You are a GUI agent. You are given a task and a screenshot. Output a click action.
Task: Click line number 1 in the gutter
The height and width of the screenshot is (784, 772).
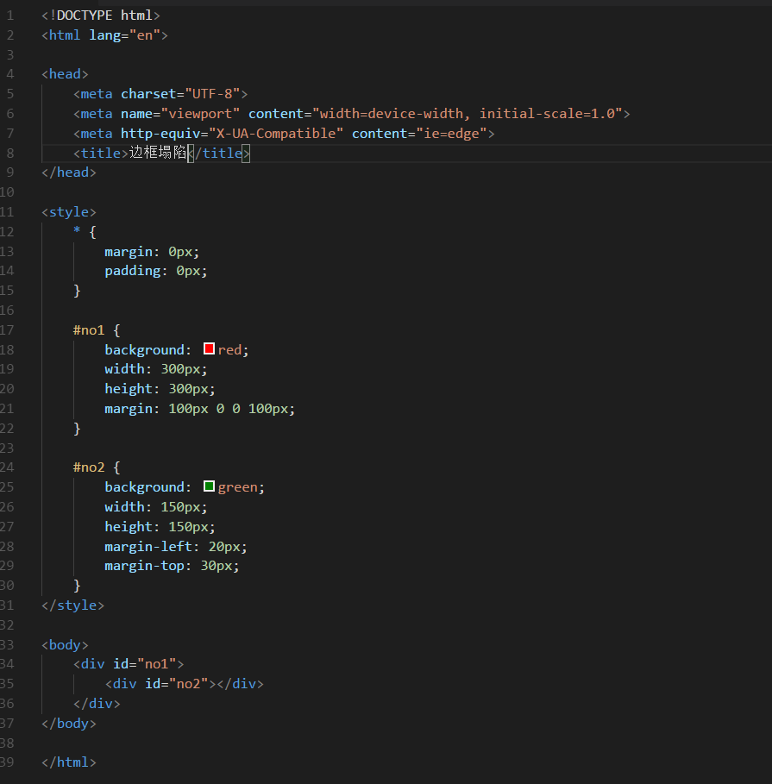(10, 16)
